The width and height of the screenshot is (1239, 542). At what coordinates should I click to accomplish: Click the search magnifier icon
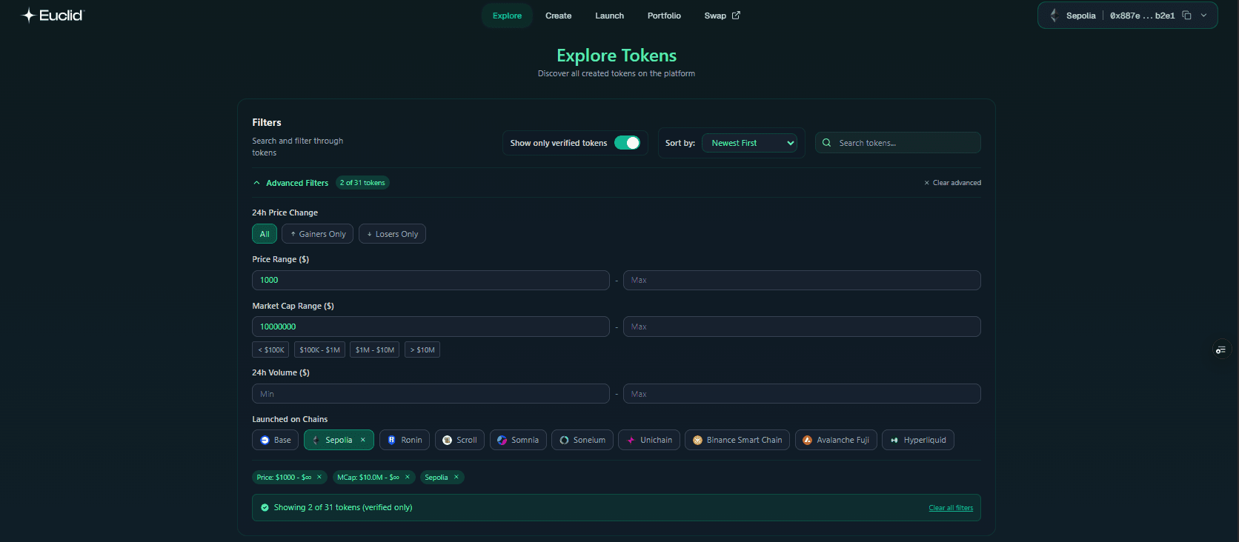point(826,143)
